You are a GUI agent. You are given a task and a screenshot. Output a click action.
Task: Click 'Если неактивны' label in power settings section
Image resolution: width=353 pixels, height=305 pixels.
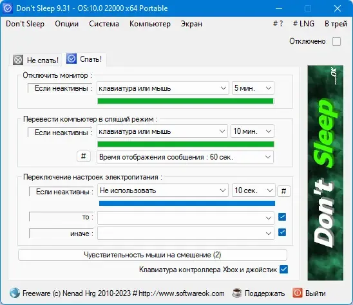tap(61, 192)
